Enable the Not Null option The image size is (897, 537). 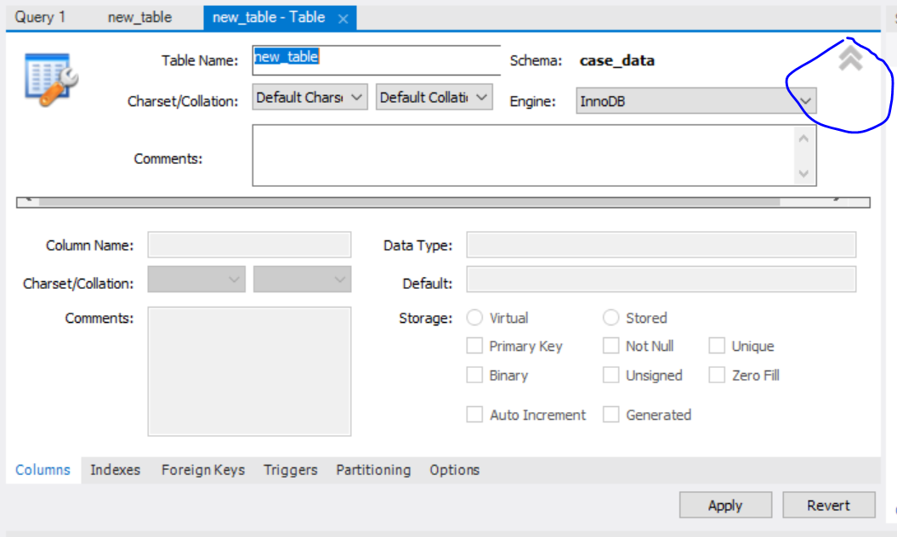pyautogui.click(x=610, y=346)
